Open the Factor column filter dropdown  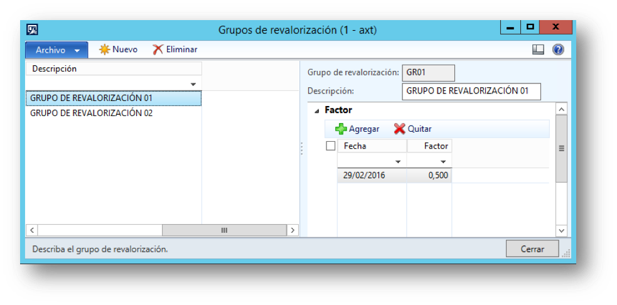point(443,162)
